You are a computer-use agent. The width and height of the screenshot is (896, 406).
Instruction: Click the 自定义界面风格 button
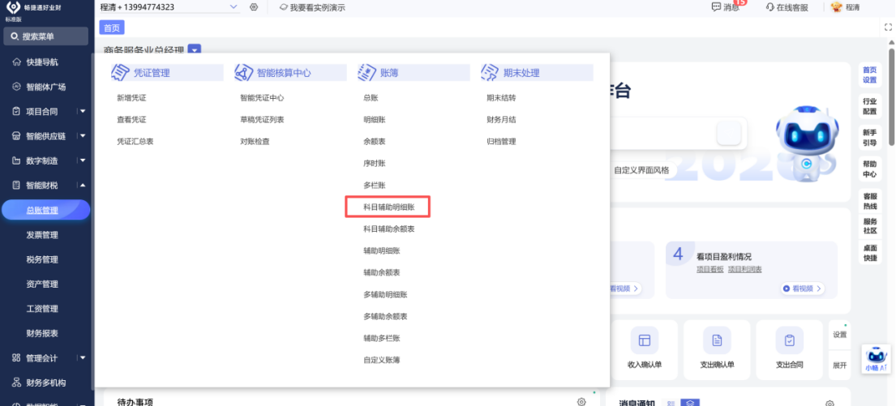coord(641,170)
